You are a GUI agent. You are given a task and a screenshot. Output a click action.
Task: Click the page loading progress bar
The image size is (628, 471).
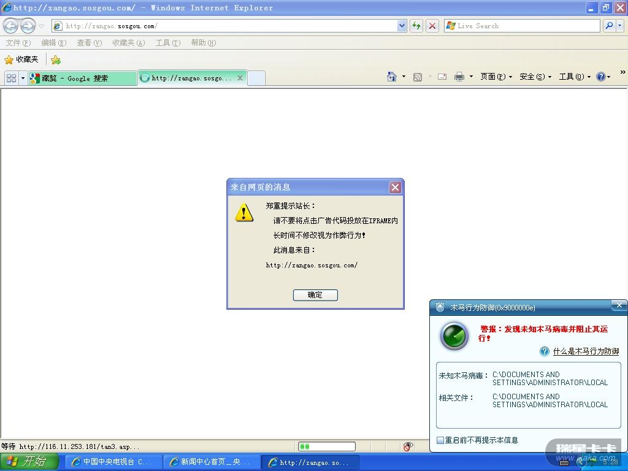point(327,446)
